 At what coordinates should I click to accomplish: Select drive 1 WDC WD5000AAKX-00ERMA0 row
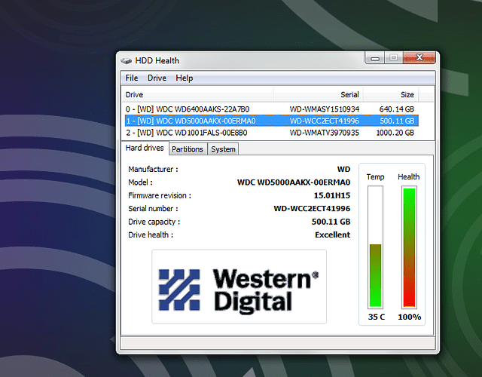271,121
